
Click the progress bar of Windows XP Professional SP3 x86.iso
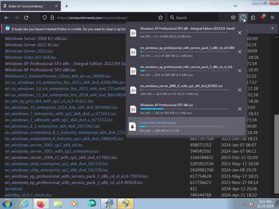[185, 109]
